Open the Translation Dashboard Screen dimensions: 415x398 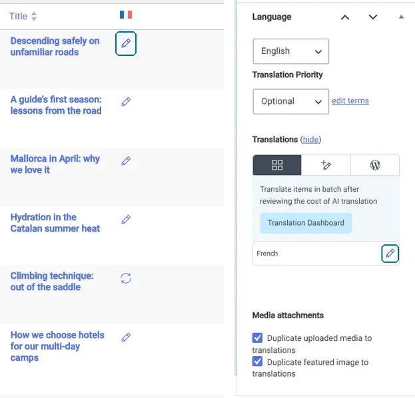click(x=306, y=223)
